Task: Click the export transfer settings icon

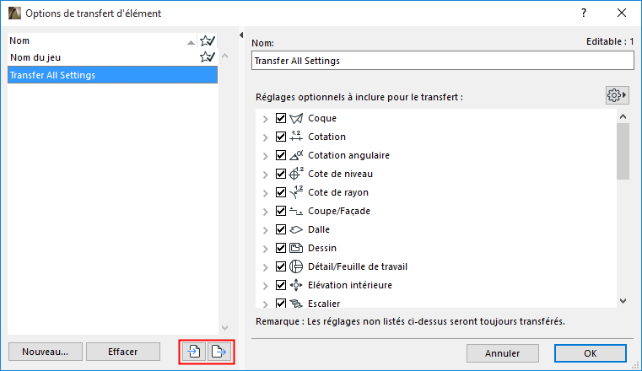Action: [218, 351]
